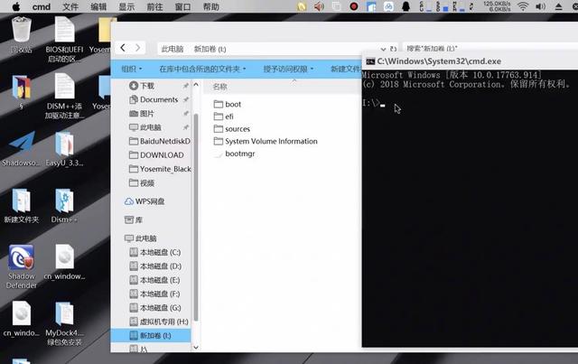The height and width of the screenshot is (364, 578).
Task: Click the 新建文件夹 toolbar button
Action: tap(346, 69)
